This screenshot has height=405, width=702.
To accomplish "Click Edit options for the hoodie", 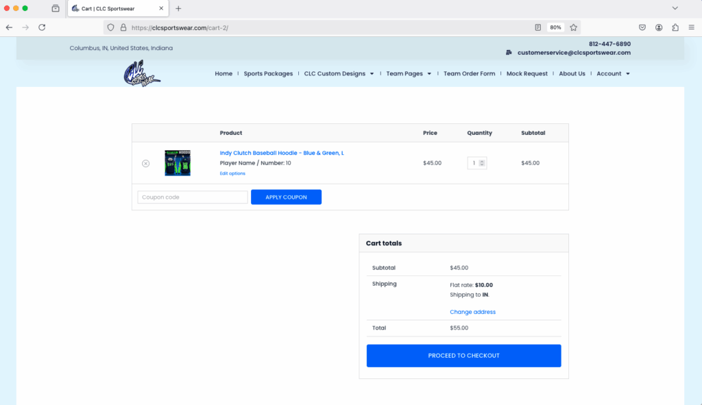I will click(232, 173).
